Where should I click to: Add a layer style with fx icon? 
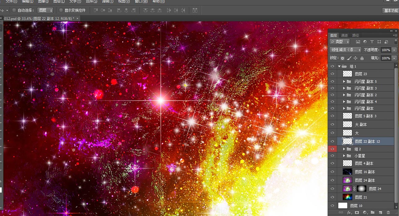coord(349,213)
